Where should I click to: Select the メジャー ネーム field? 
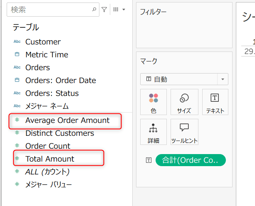[47, 106]
